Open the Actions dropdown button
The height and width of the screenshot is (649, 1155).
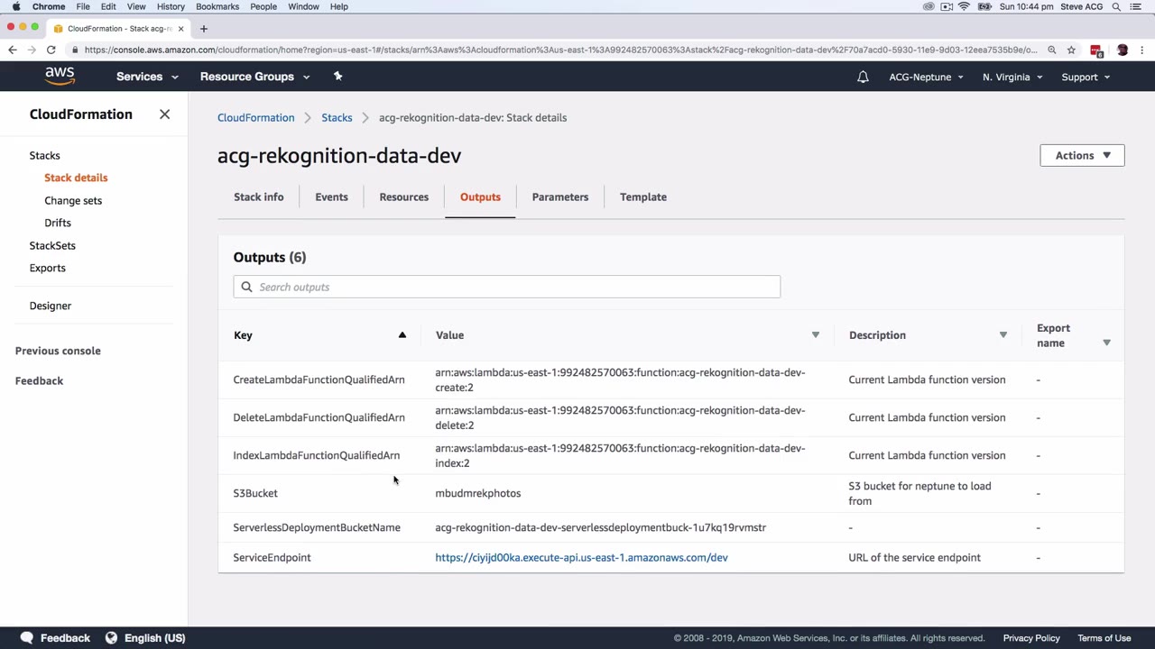point(1081,155)
